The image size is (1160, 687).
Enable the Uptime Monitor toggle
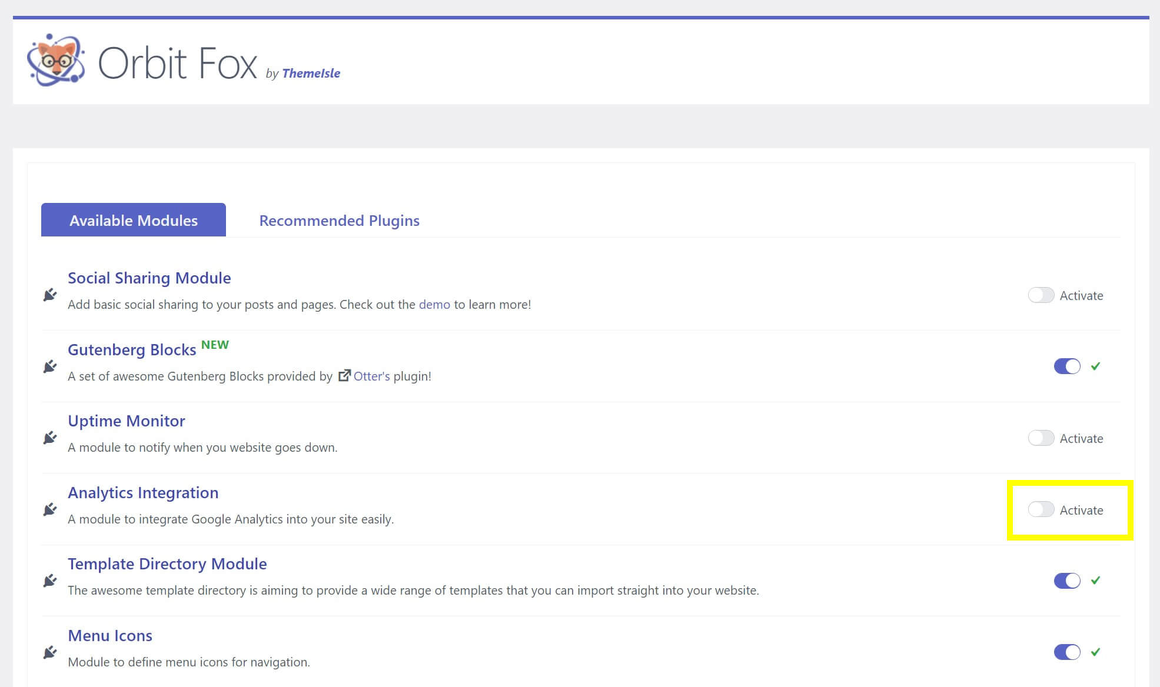[1041, 438]
